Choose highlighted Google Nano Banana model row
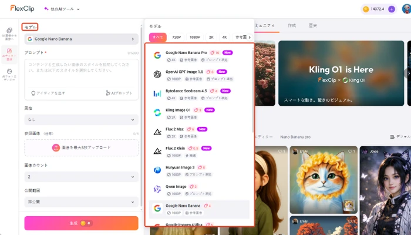The image size is (411, 235). [199, 209]
